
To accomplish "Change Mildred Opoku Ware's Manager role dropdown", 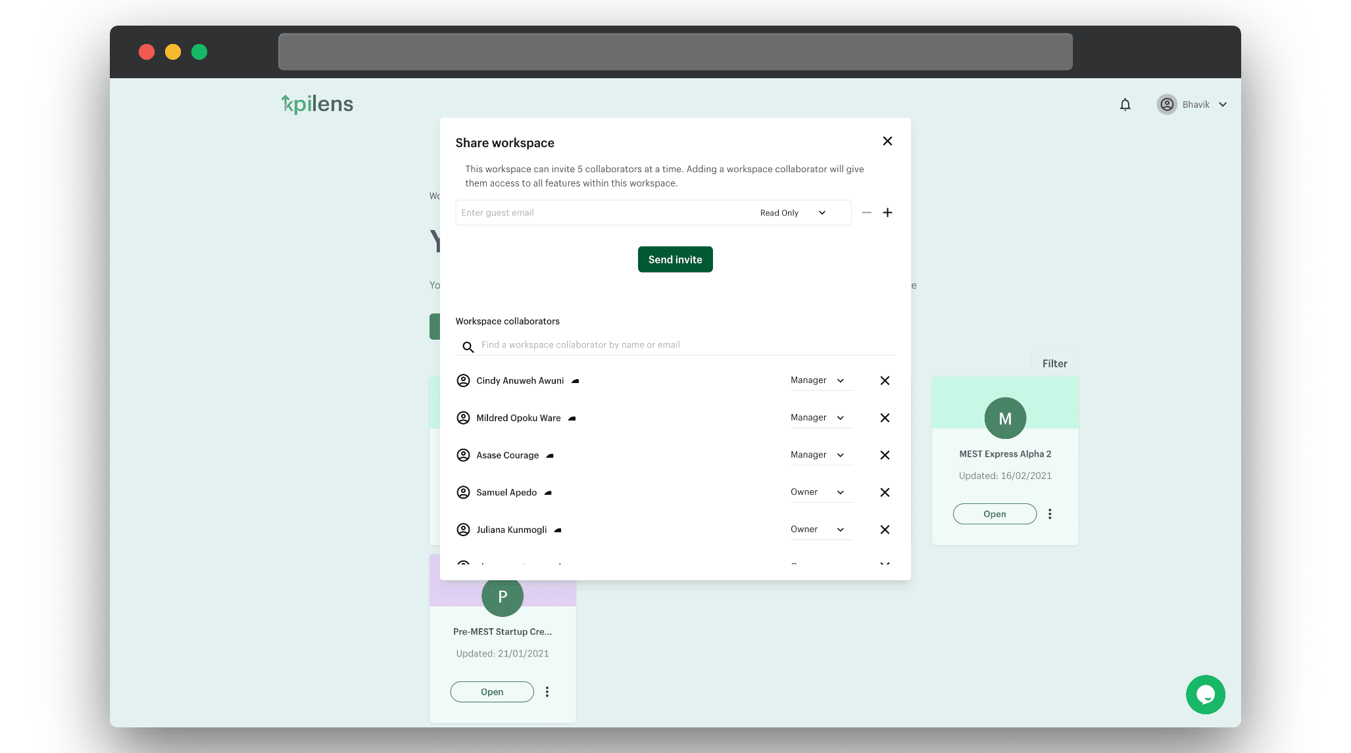I will [818, 418].
